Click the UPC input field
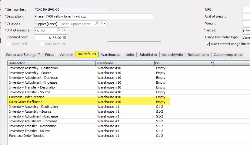This screenshot has width=250, height=145. (246, 9)
